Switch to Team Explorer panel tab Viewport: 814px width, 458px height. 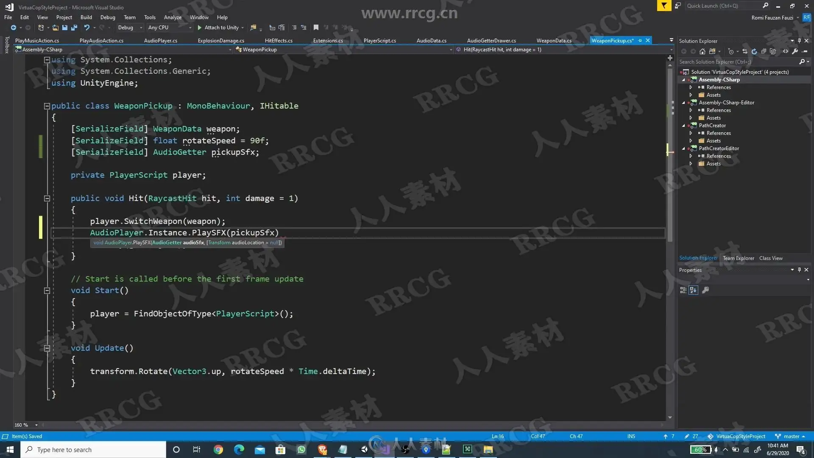(738, 258)
